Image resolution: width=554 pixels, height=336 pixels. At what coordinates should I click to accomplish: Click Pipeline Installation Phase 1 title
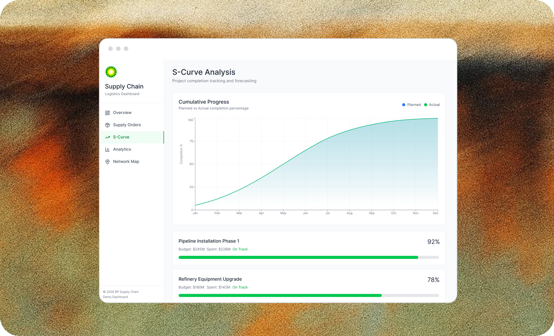[209, 241]
